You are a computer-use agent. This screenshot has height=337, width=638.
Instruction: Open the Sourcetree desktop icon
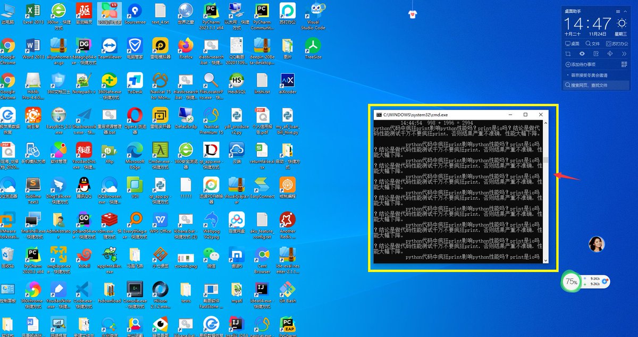click(135, 14)
